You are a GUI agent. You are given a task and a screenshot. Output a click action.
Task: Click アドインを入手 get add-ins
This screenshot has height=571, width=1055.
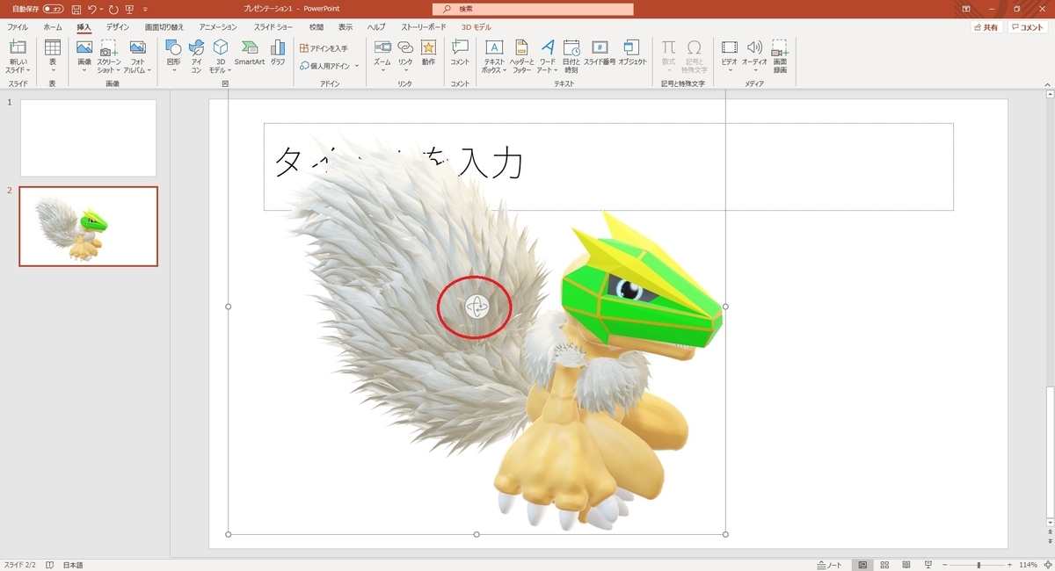tap(324, 48)
